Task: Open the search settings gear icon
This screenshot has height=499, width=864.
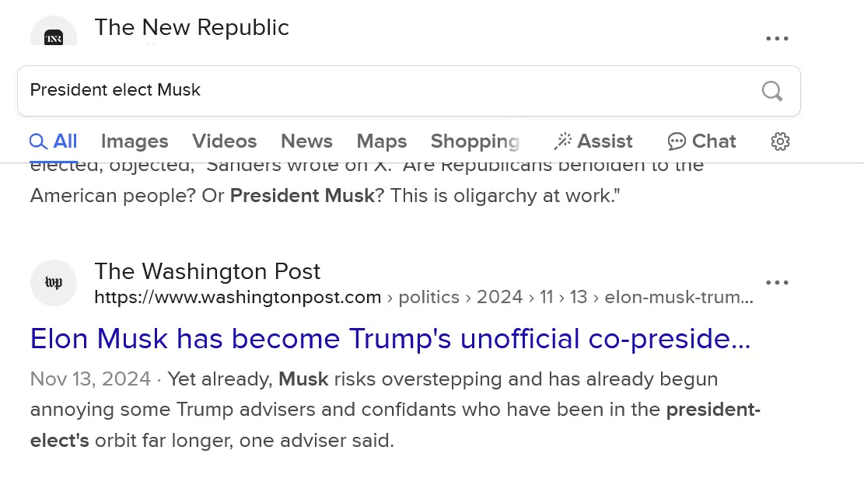Action: (x=780, y=141)
